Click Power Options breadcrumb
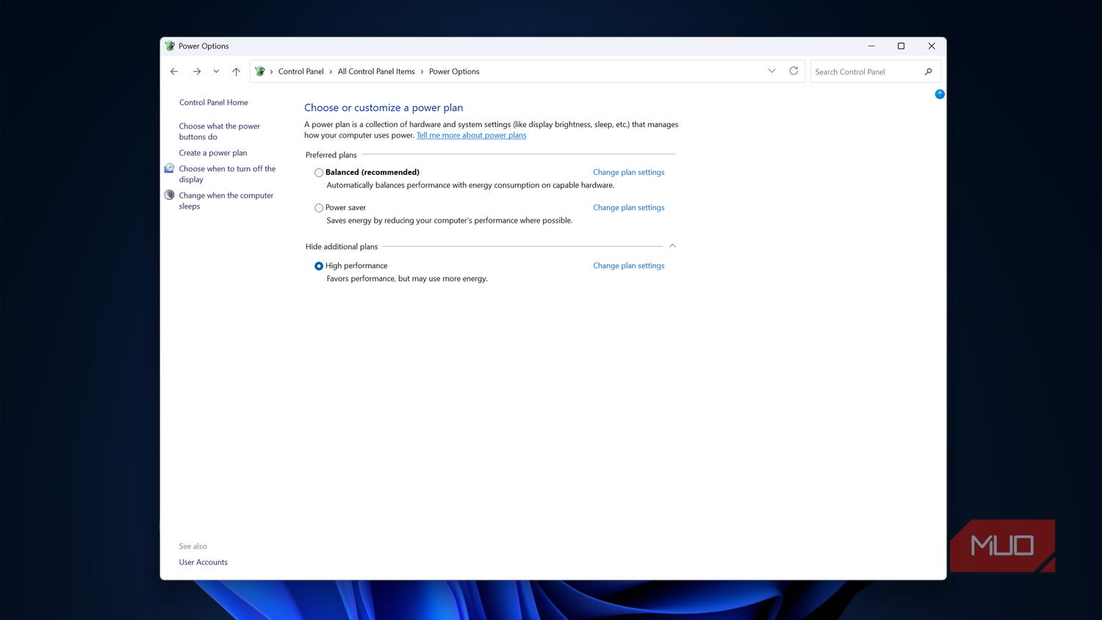 click(454, 71)
